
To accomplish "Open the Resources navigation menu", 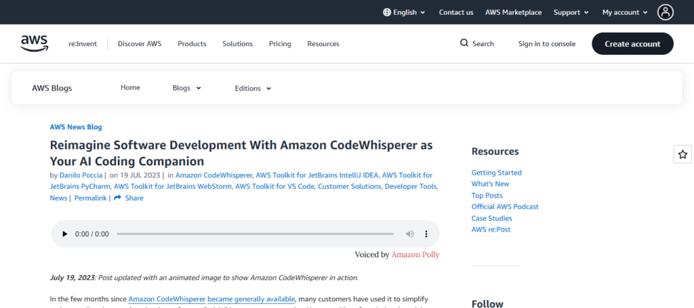I will [x=323, y=44].
